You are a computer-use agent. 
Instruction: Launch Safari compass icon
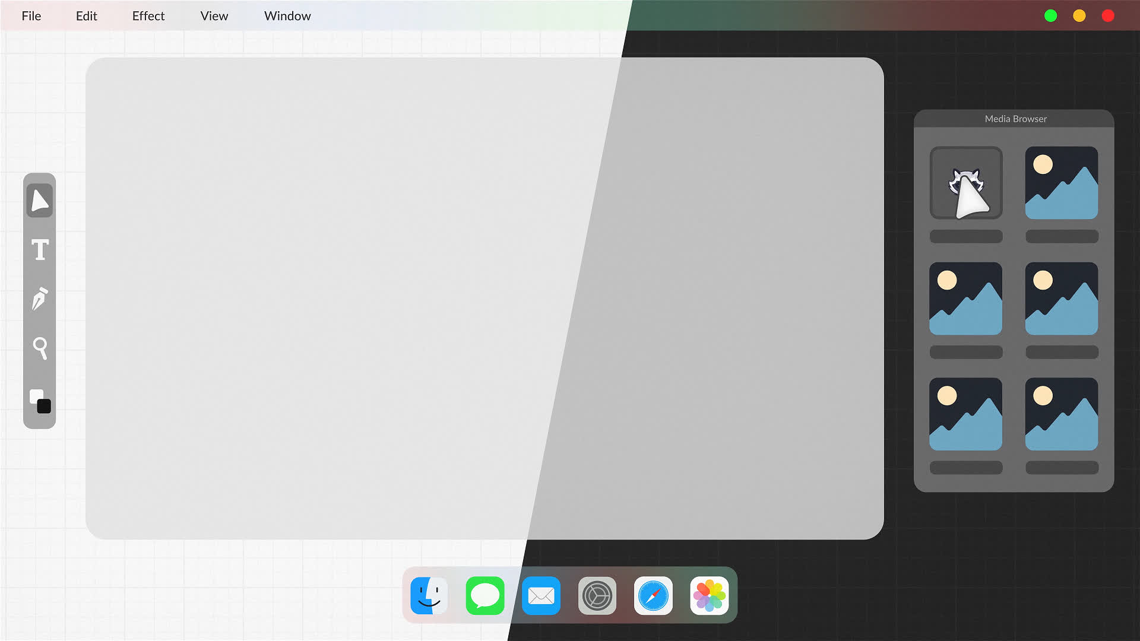653,595
